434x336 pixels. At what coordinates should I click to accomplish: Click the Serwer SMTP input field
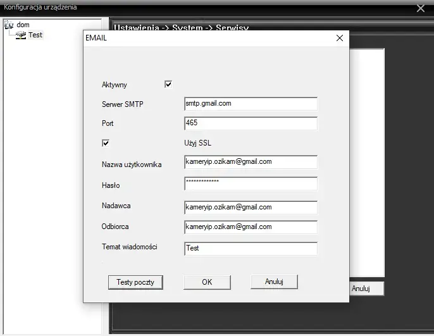point(251,104)
